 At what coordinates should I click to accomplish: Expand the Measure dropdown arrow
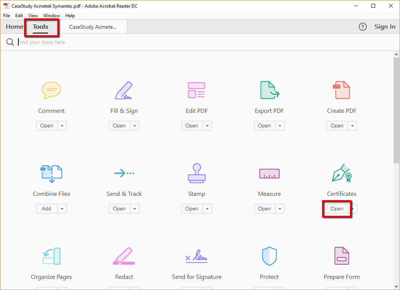[x=280, y=209]
